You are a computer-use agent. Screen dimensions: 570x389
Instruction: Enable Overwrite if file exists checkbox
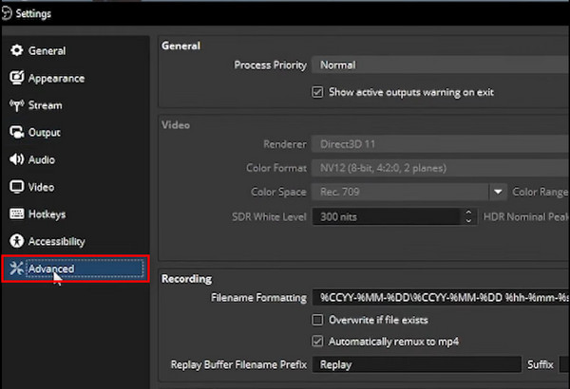[318, 320]
